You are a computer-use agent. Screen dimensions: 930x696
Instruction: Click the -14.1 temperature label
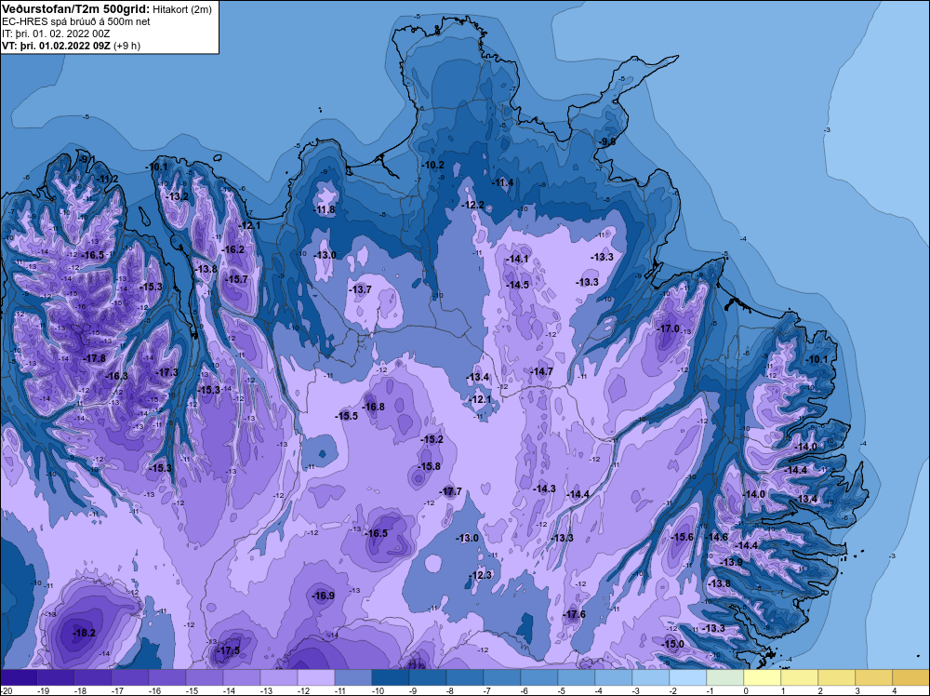point(516,260)
